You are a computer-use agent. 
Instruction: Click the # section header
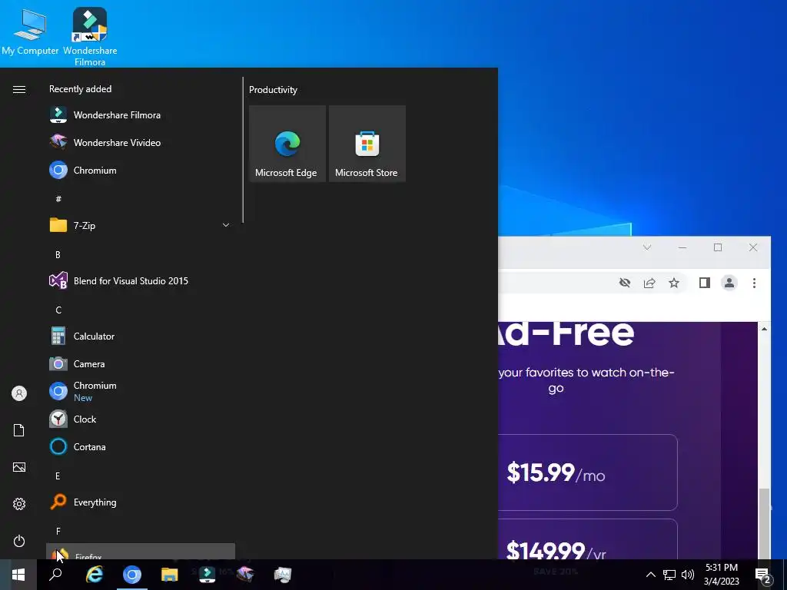pyautogui.click(x=58, y=199)
